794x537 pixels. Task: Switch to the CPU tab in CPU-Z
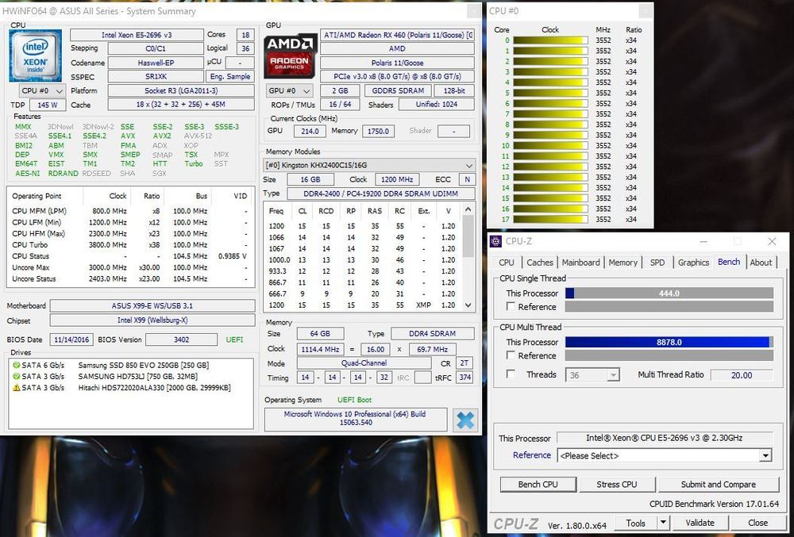click(x=507, y=263)
